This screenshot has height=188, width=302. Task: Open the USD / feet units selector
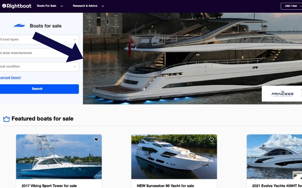click(x=291, y=6)
